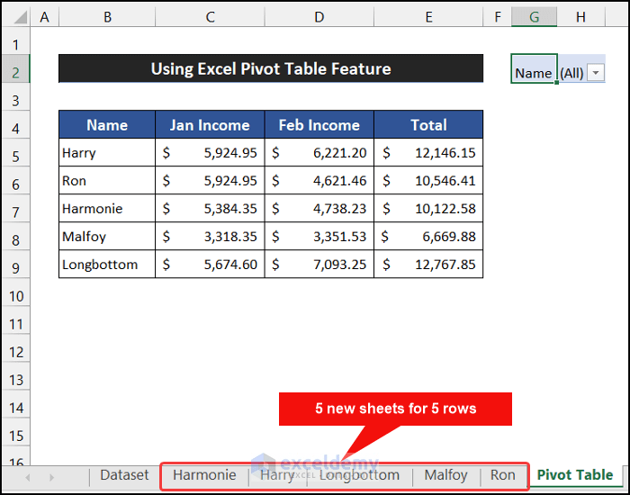Screen dimensions: 630x495
Task: Open the Malfoy sheet tab
Action: click(446, 475)
